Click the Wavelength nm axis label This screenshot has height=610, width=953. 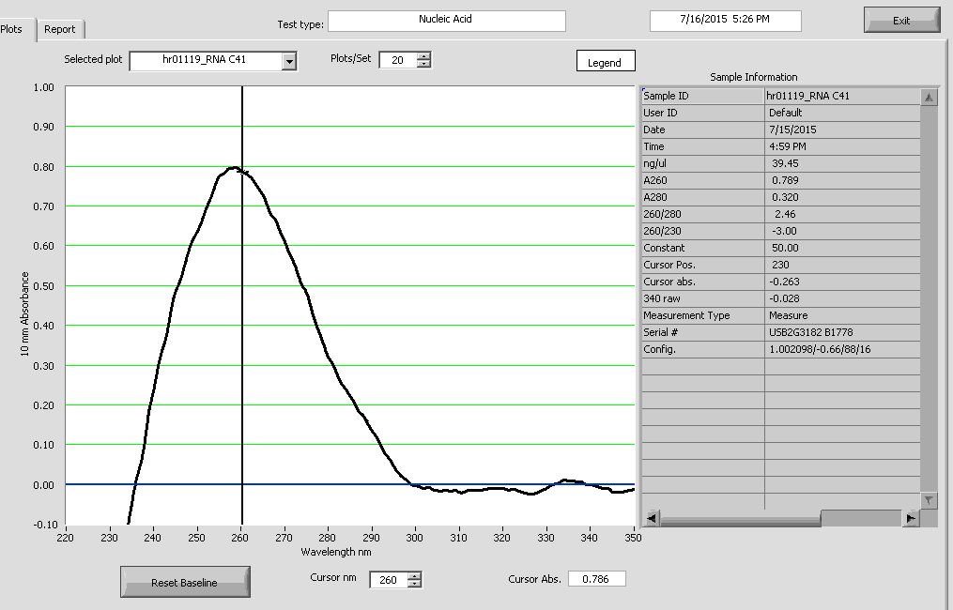click(x=336, y=552)
